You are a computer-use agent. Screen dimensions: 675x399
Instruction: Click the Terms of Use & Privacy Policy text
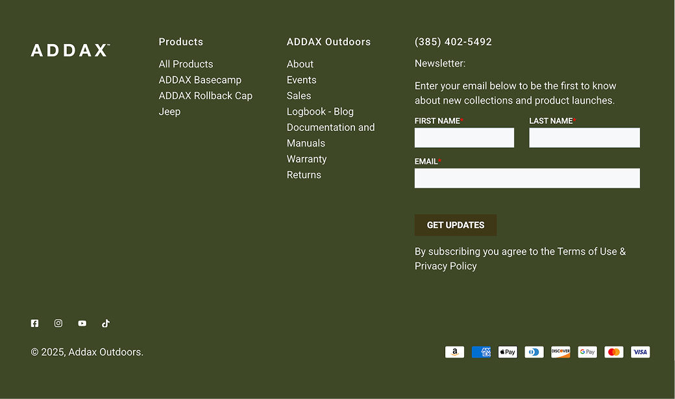pyautogui.click(x=520, y=258)
